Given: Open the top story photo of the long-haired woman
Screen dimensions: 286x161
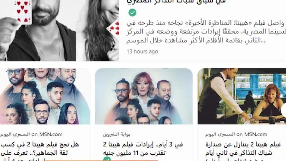Looking at the screenshot, I should tap(97, 30).
